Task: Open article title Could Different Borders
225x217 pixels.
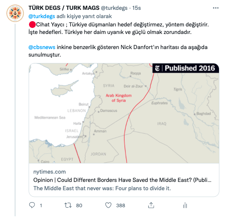Action: click(122, 180)
